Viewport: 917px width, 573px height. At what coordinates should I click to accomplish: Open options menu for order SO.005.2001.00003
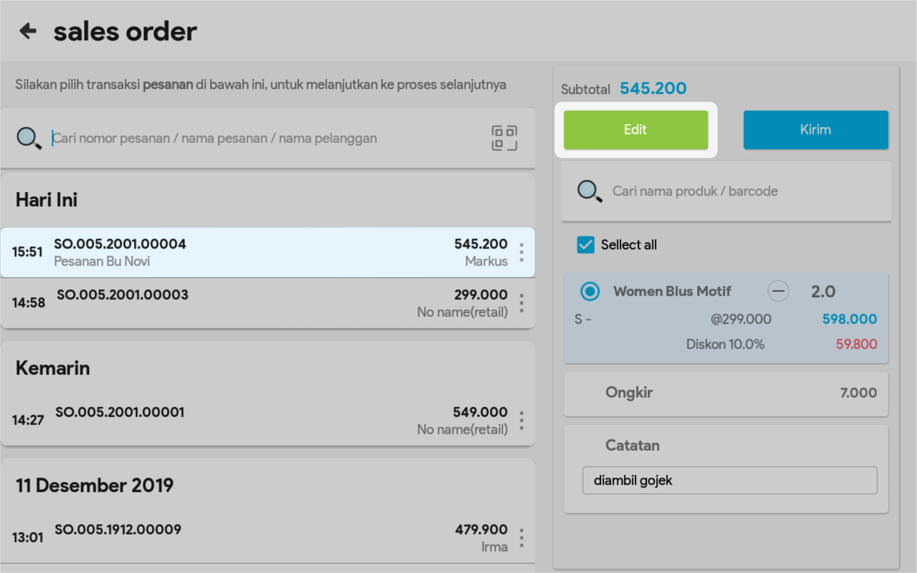click(x=522, y=303)
